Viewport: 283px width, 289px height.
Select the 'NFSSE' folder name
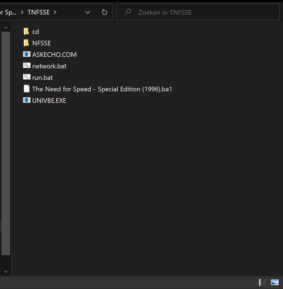pyautogui.click(x=42, y=43)
